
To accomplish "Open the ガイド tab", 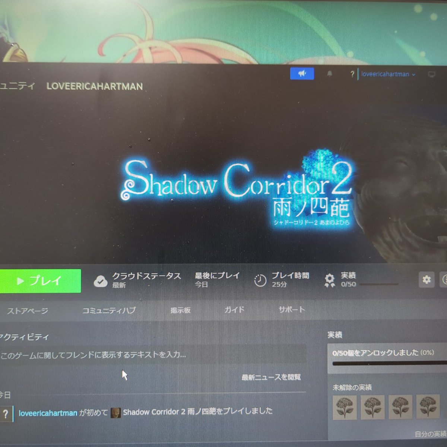I will (x=234, y=310).
